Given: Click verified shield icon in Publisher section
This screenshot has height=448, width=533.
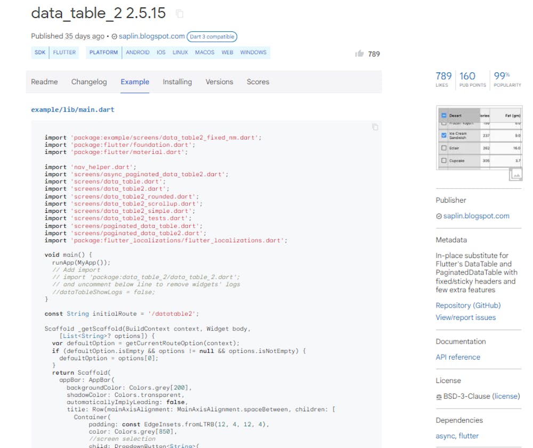Looking at the screenshot, I should pos(439,216).
